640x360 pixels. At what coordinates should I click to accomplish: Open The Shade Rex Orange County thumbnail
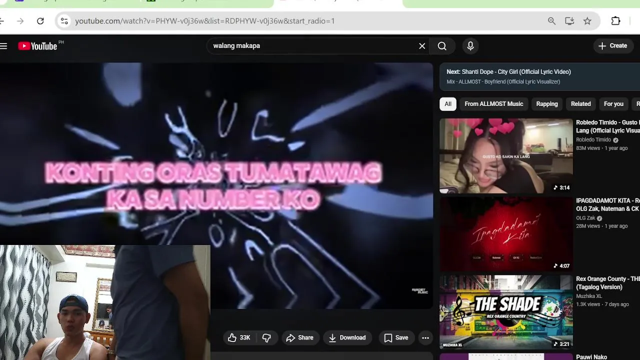(x=506, y=312)
